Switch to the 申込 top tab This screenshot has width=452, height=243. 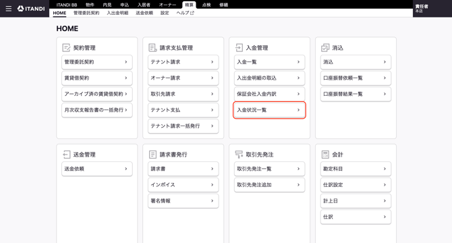click(x=125, y=5)
